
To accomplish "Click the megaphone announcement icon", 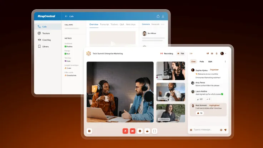I will (x=208, y=53).
